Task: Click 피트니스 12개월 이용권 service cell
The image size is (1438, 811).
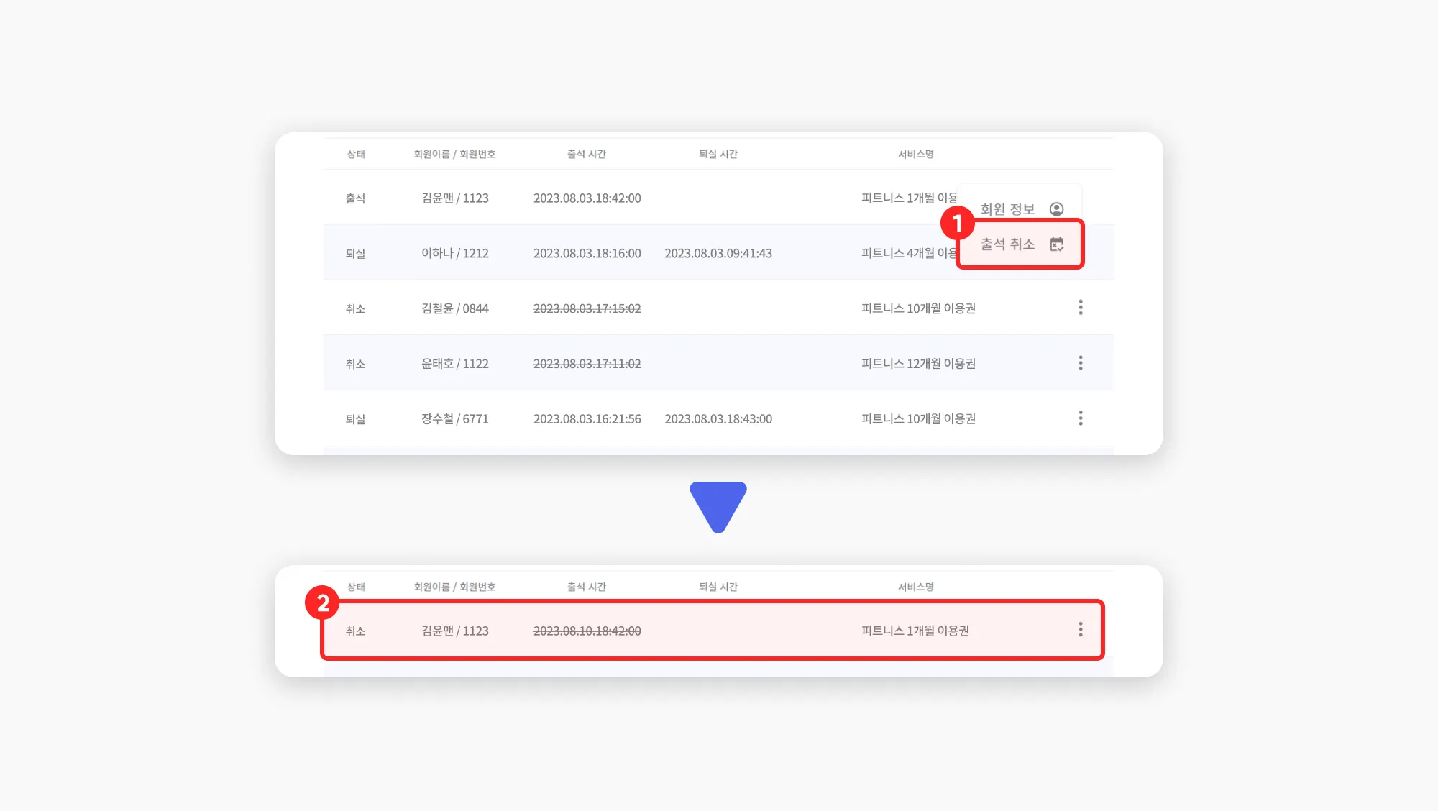Action: [918, 364]
